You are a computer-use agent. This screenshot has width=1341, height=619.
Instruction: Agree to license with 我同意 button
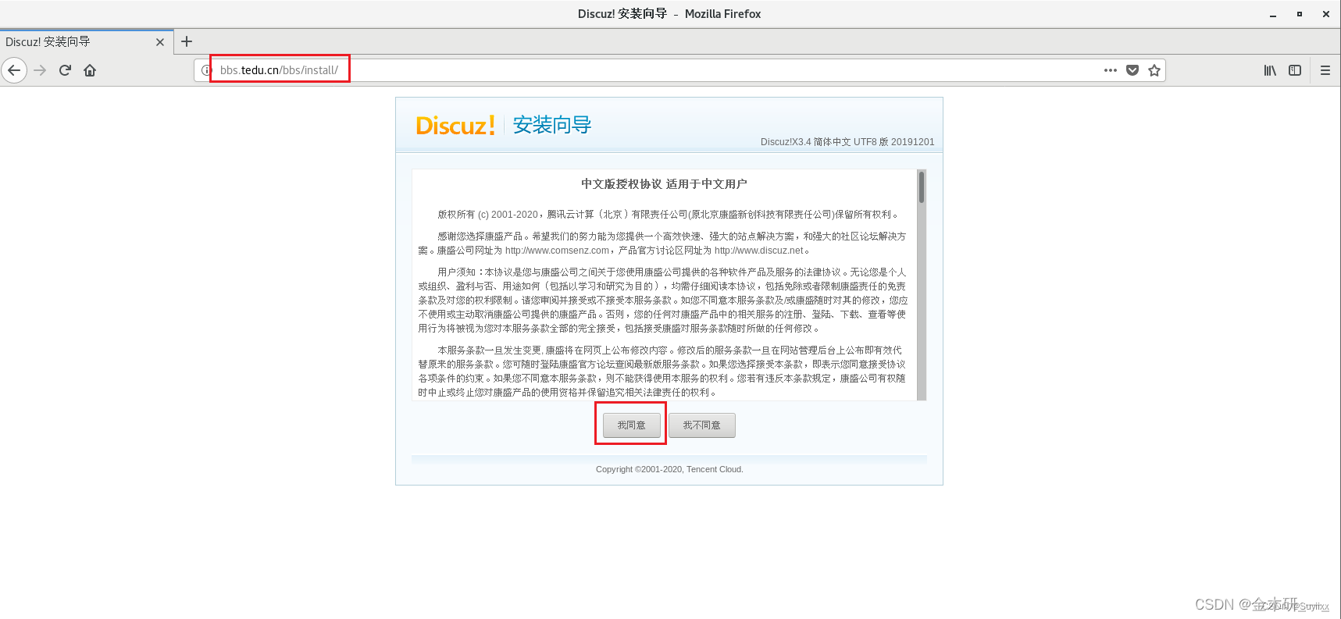tap(632, 425)
